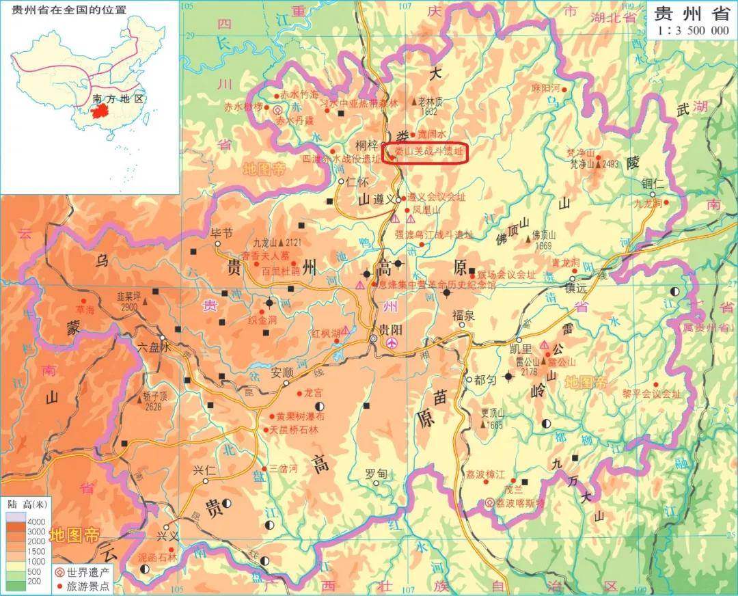
Task: Click the 世界遗产 symbol in the legend
Action: point(59,573)
